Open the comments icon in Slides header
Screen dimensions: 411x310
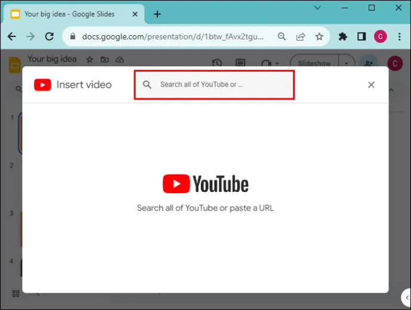[241, 63]
